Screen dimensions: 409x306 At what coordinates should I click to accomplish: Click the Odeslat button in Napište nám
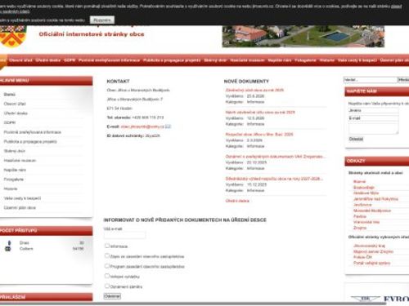click(x=356, y=139)
